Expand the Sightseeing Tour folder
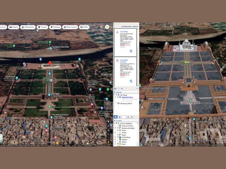The height and width of the screenshot is (169, 226). (115, 97)
